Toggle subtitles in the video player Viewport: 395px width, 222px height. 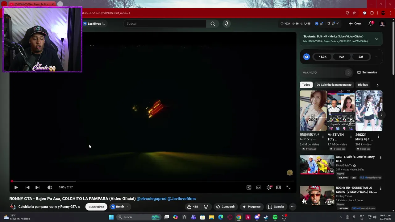click(259, 187)
